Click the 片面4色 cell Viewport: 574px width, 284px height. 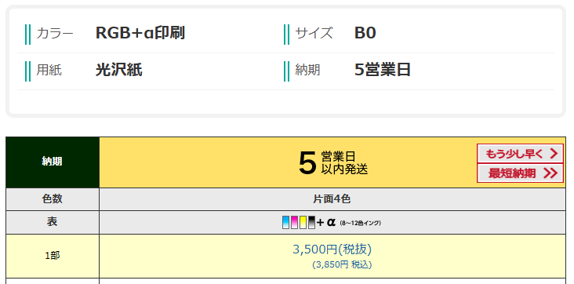click(x=332, y=199)
